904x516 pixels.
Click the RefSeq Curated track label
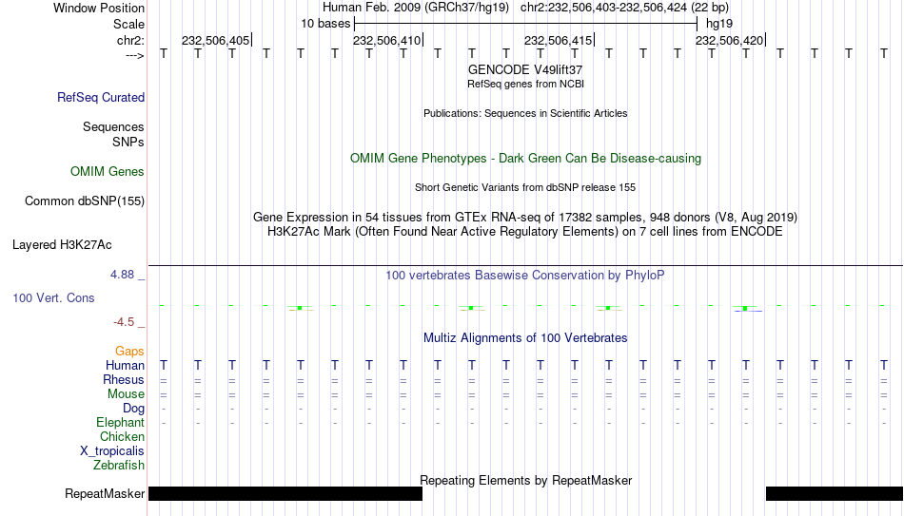click(x=101, y=97)
